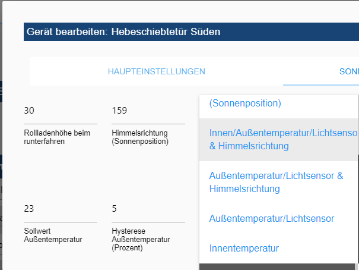Select the (Sonnenposition) dropdown option

point(244,103)
